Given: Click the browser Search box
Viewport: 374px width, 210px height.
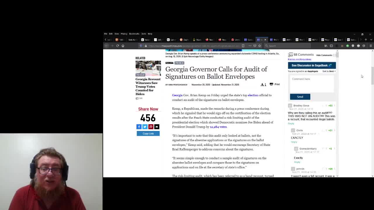Looking at the screenshot, I should pyautogui.click(x=288, y=46).
